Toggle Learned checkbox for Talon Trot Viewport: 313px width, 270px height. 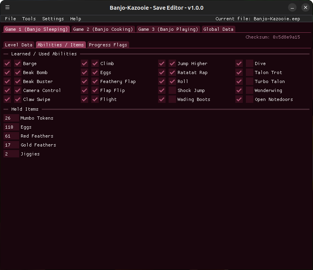pyautogui.click(x=239, y=72)
